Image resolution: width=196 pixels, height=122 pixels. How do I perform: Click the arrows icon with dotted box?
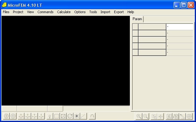41,116
